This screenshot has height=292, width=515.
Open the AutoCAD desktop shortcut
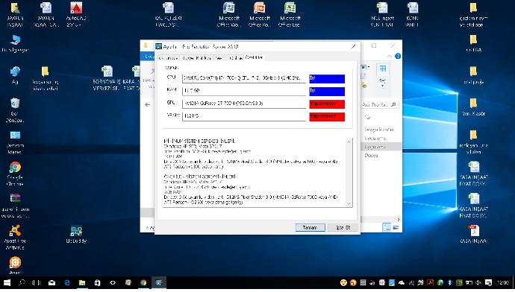pos(76,14)
